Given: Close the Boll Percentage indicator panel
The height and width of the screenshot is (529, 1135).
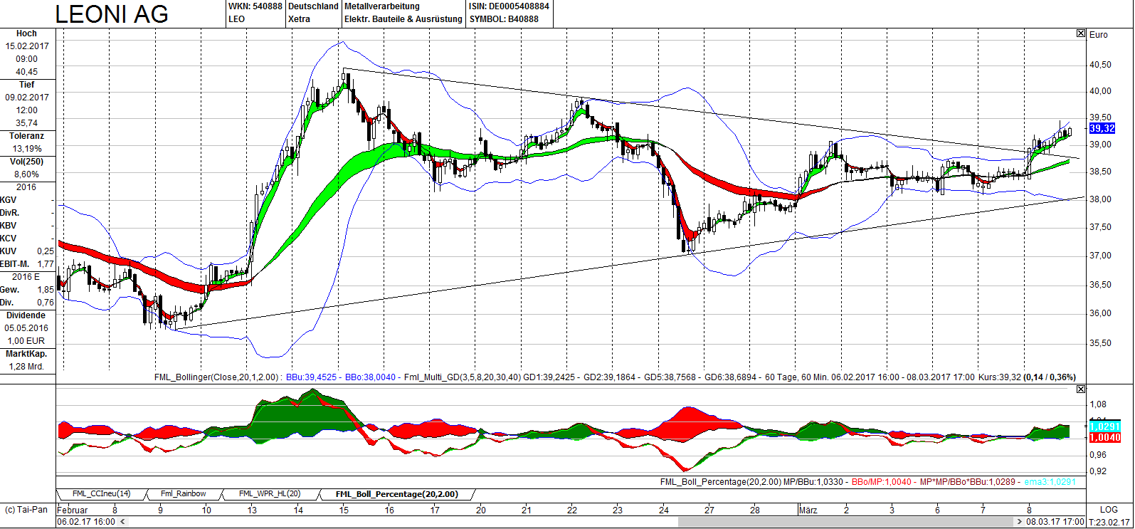Looking at the screenshot, I should [1081, 389].
